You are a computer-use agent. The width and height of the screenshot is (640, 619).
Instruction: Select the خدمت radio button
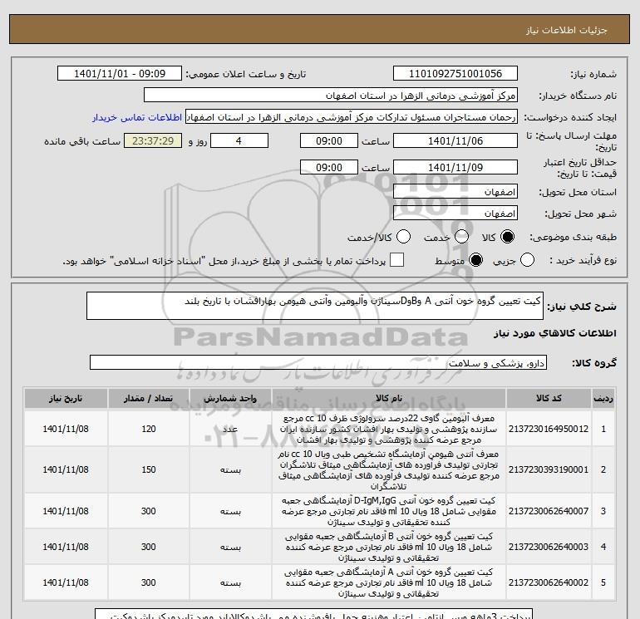tap(461, 237)
